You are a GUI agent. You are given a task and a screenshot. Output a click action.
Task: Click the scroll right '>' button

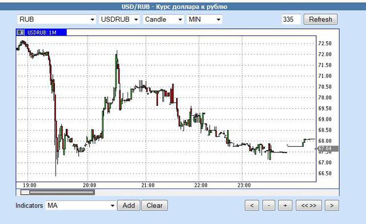coord(332,206)
